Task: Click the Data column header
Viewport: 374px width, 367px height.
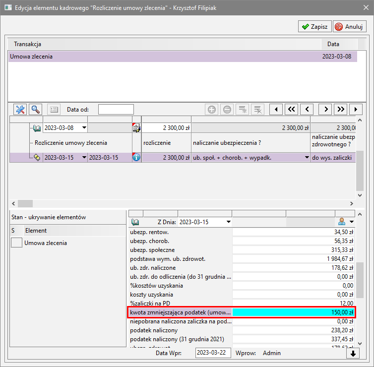Action: tap(339, 44)
